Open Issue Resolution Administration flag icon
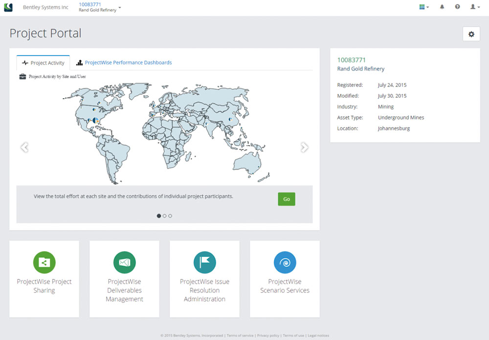The image size is (489, 340). 204,262
